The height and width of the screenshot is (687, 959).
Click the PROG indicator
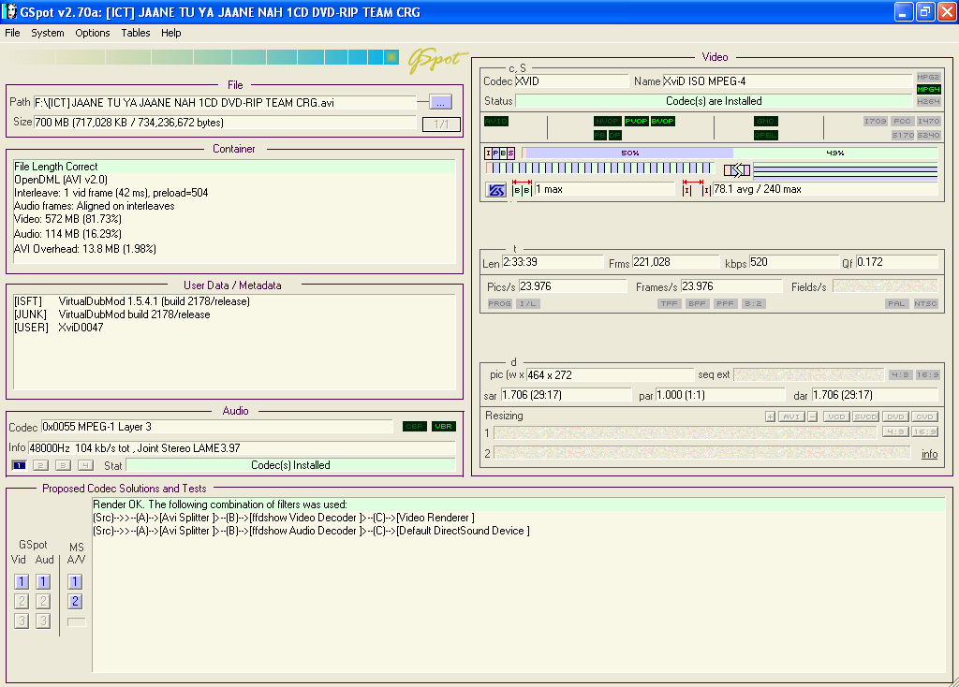click(500, 304)
